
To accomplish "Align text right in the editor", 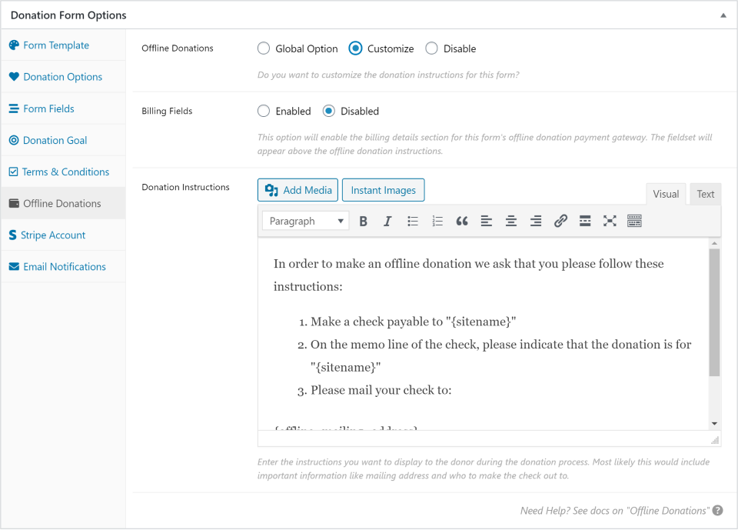I will click(x=536, y=221).
